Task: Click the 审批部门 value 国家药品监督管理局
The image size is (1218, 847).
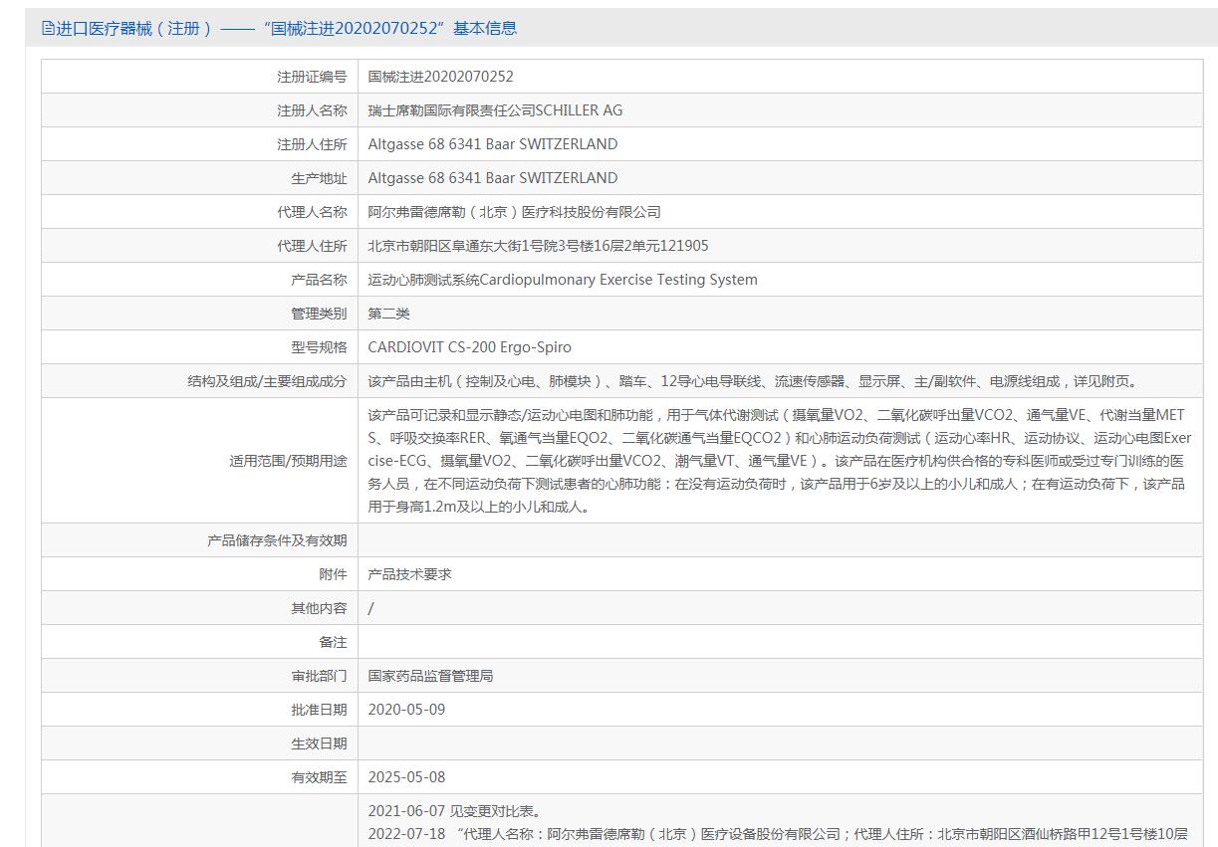Action: pyautogui.click(x=430, y=676)
